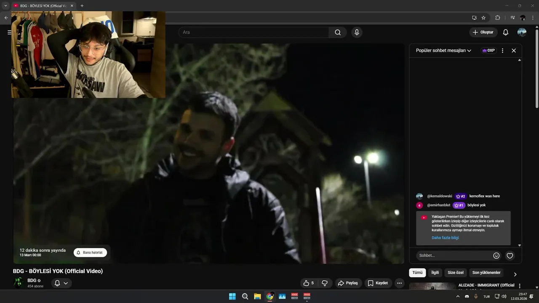Click the search magnifier button
This screenshot has height=303, width=539.
[338, 32]
